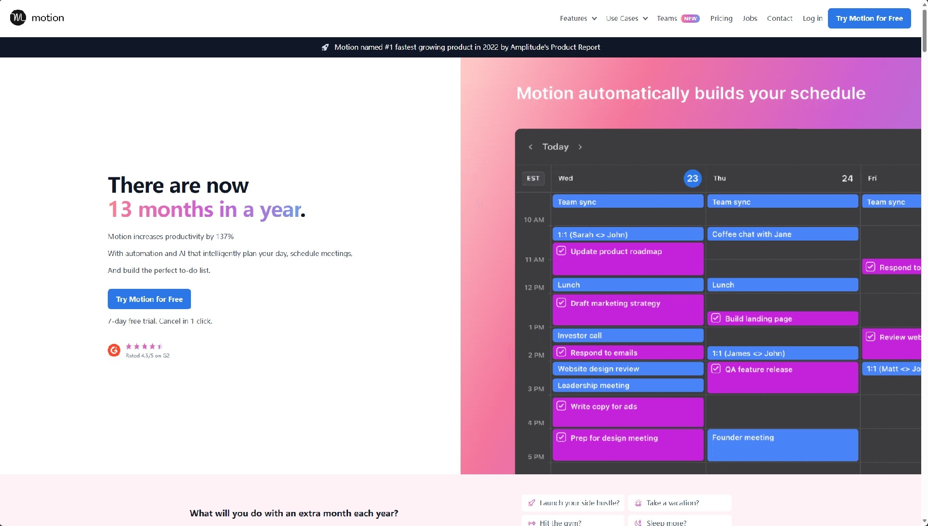Viewport: 928px width, 526px height.
Task: Click the Log in link
Action: pyautogui.click(x=812, y=18)
